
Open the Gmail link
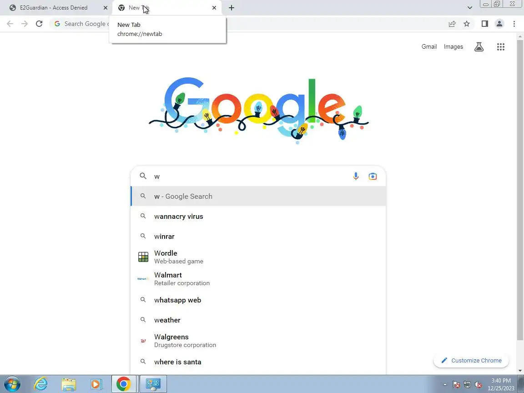pos(429,47)
